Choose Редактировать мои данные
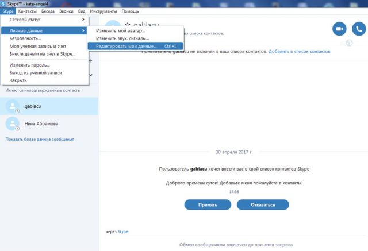368x251 pixels. tap(135, 46)
